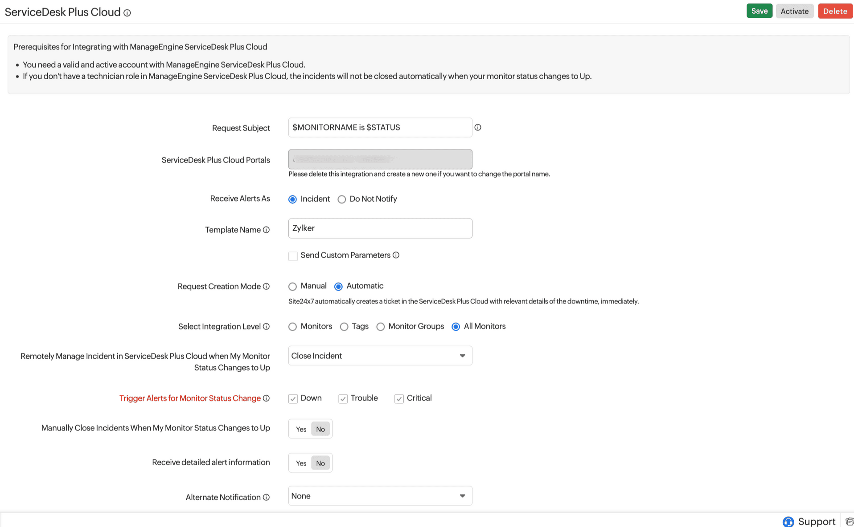Image resolution: width=854 pixels, height=527 pixels.
Task: Click the Template Name input field
Action: [380, 228]
